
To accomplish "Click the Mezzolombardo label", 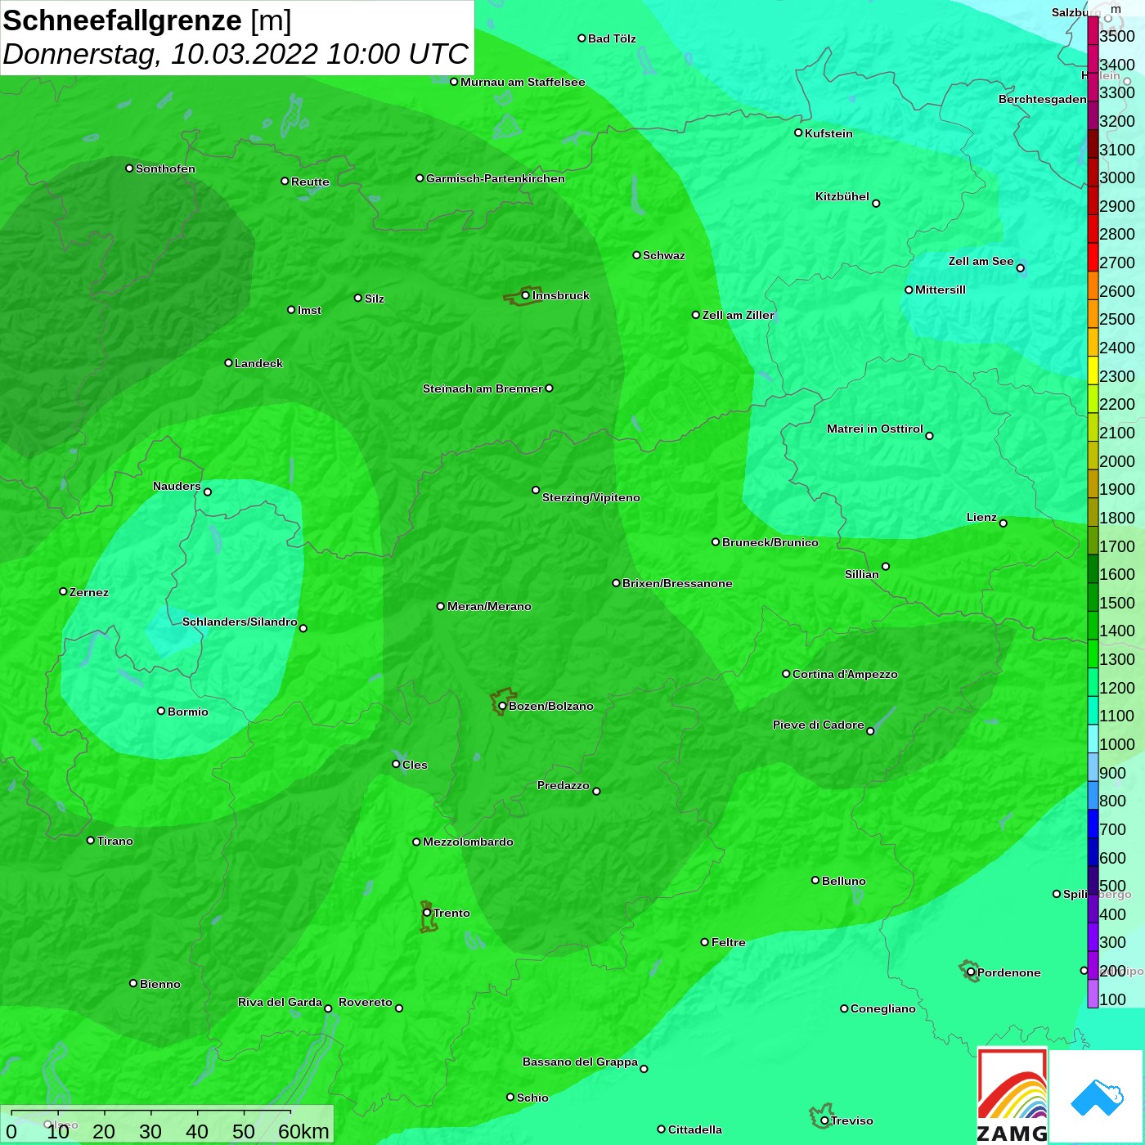I will (469, 842).
